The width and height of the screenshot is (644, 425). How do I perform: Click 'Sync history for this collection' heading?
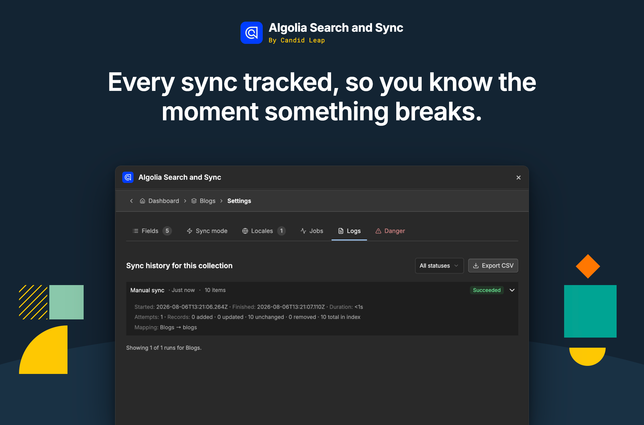point(179,266)
